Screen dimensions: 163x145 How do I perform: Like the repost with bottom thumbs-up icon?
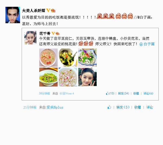(x=109, y=107)
